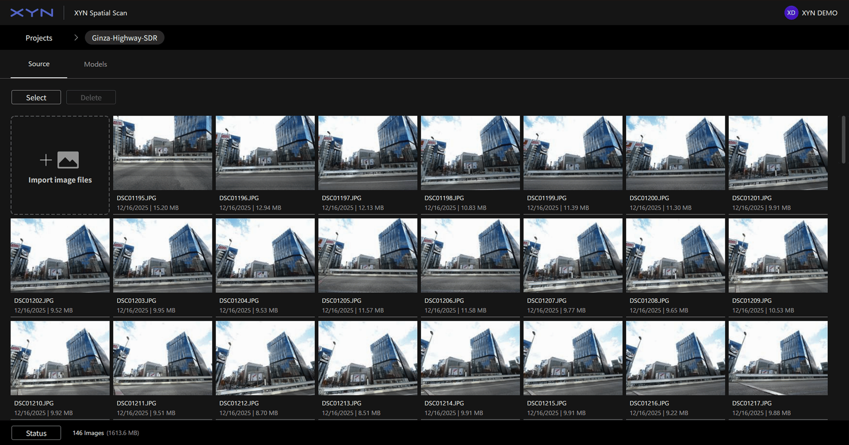This screenshot has height=445, width=849.
Task: Select thumbnail DSC01208.JPG
Action: click(x=675, y=255)
